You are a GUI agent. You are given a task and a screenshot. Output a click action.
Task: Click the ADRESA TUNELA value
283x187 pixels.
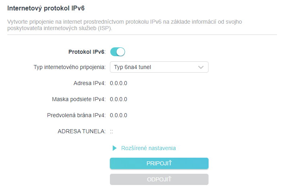(x=112, y=131)
